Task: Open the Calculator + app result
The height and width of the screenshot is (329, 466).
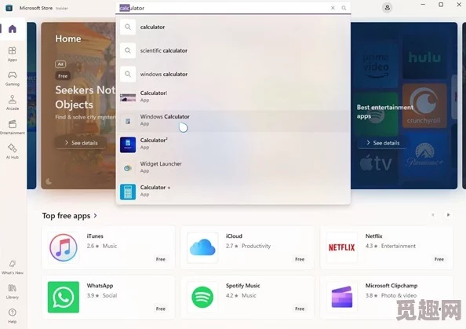Action: pyautogui.click(x=233, y=192)
